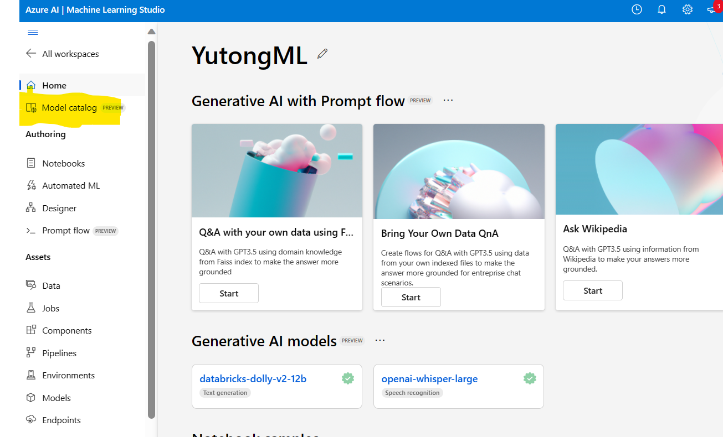
Task: Select Home in the navigation pane
Action: click(54, 85)
